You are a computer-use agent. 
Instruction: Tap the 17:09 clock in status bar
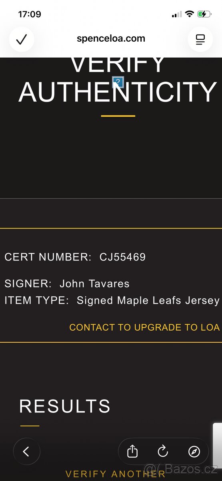[x=30, y=14]
